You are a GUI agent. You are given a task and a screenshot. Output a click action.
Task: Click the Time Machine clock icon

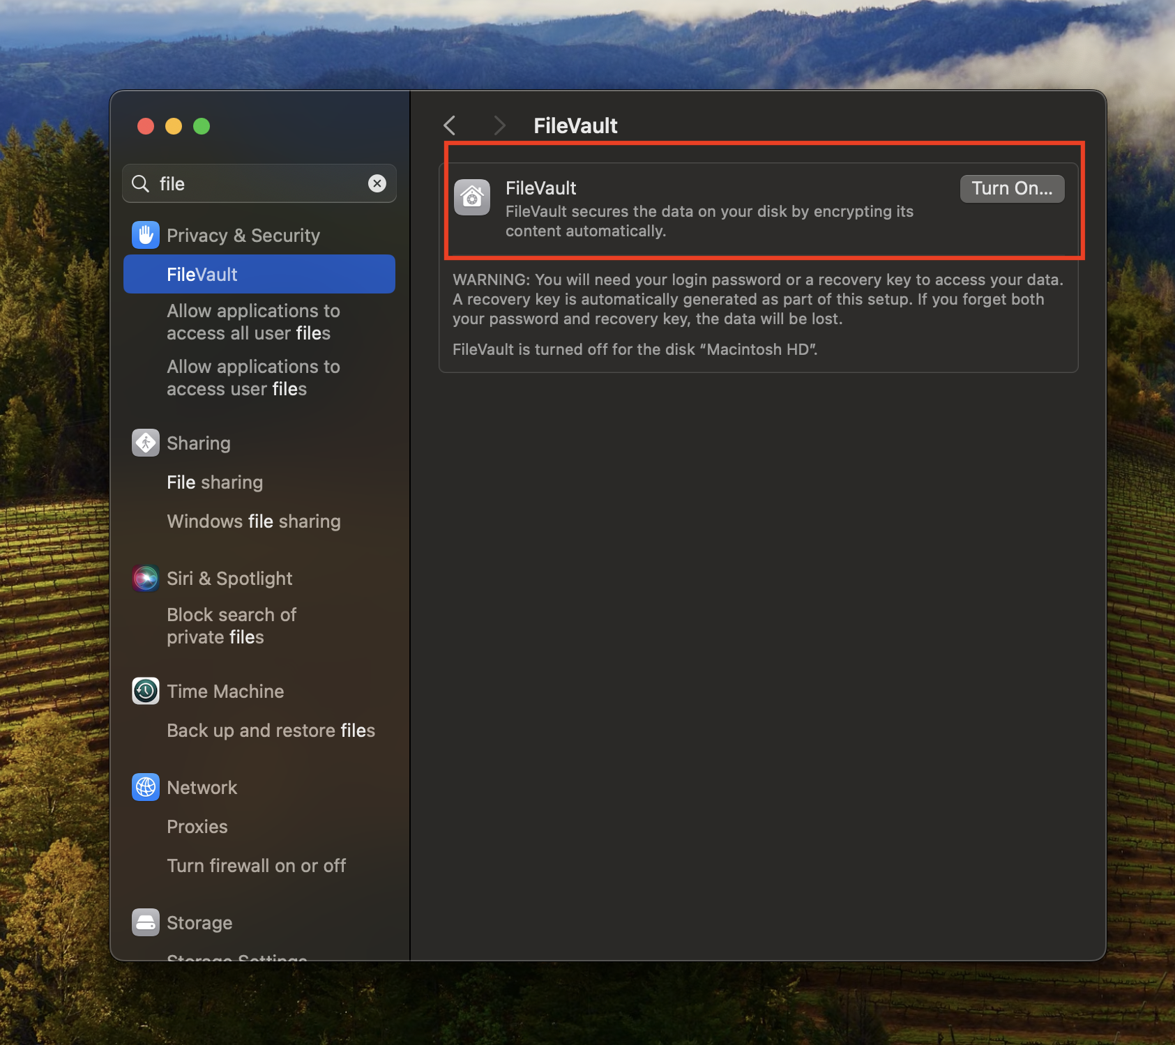[x=146, y=692]
